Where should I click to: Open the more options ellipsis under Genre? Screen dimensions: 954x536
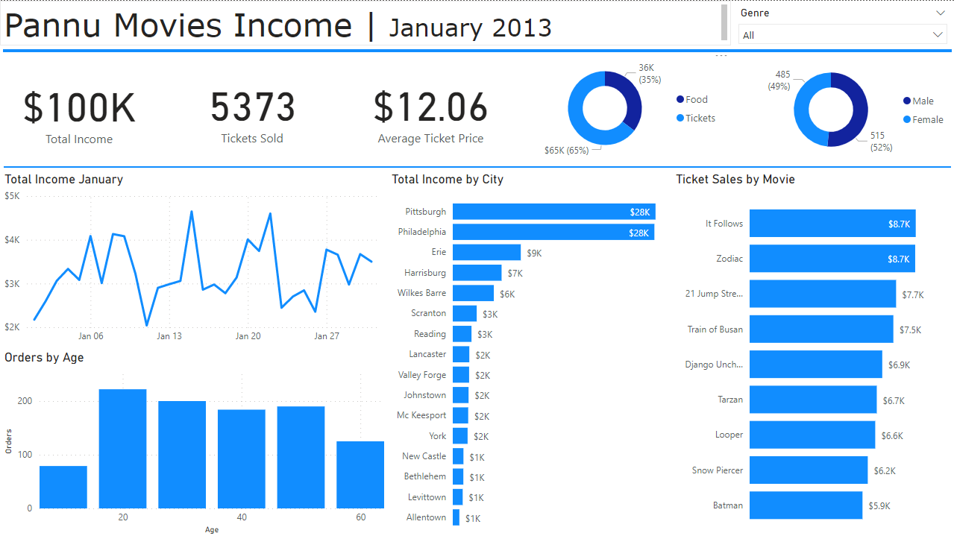point(721,55)
